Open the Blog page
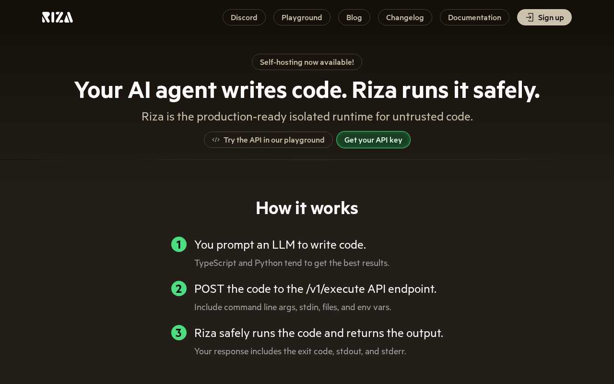 point(354,17)
